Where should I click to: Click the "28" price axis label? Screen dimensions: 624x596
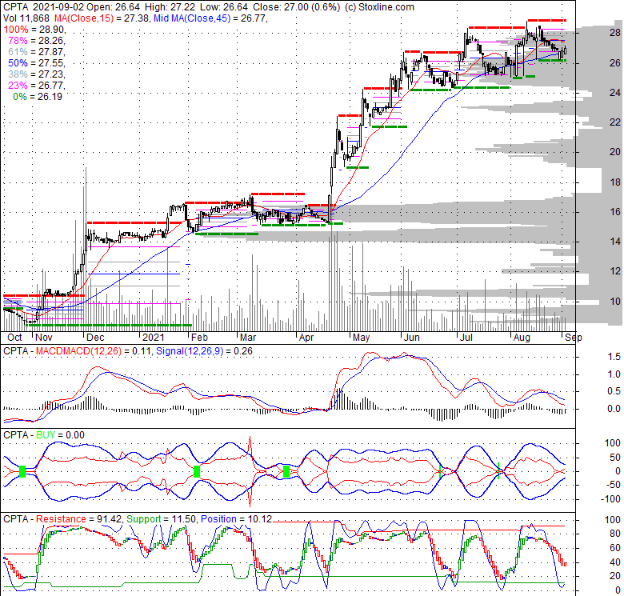click(x=615, y=33)
